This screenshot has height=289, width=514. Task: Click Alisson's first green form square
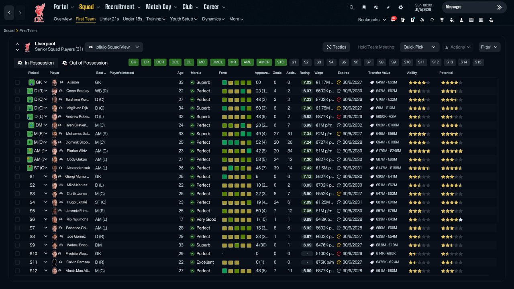(224, 82)
